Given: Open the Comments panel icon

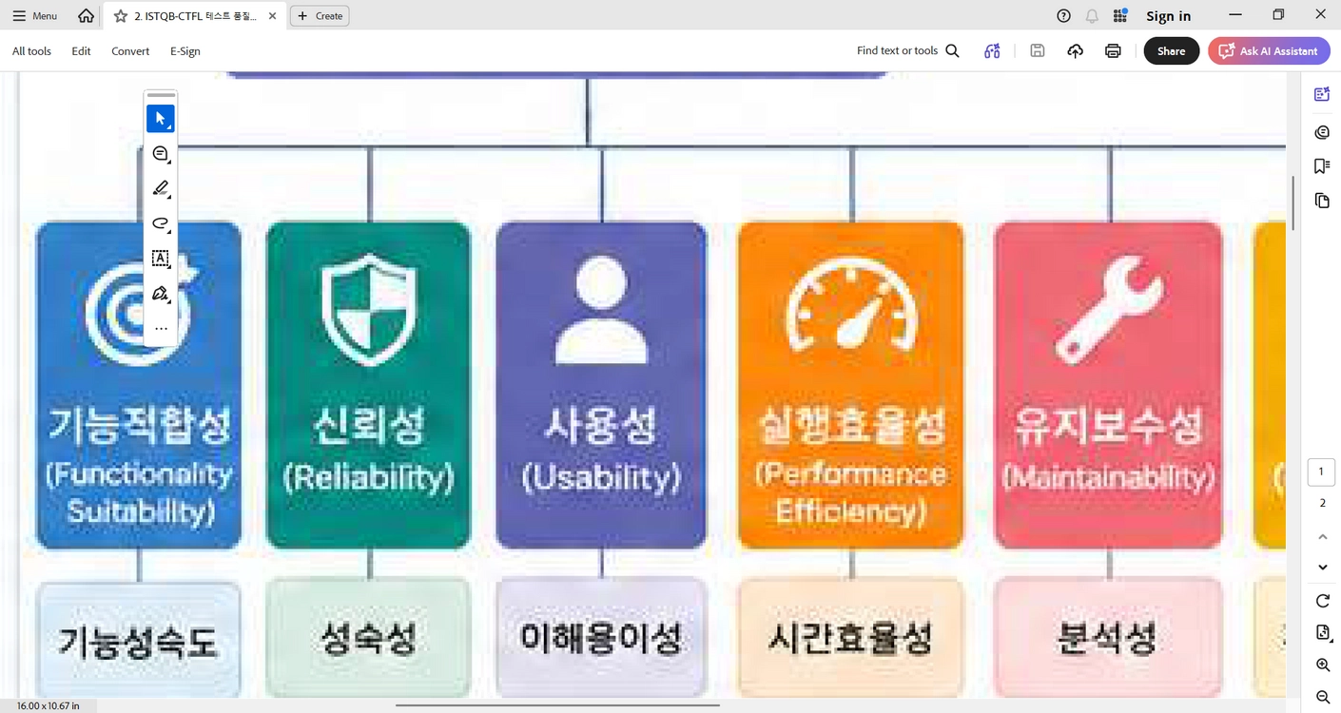Looking at the screenshot, I should [x=1322, y=132].
